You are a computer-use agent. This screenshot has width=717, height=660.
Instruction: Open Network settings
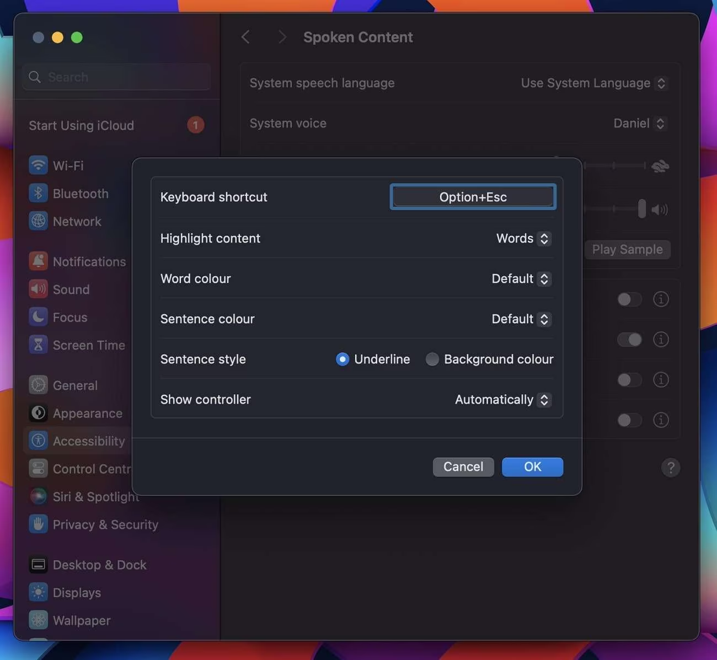(38, 221)
